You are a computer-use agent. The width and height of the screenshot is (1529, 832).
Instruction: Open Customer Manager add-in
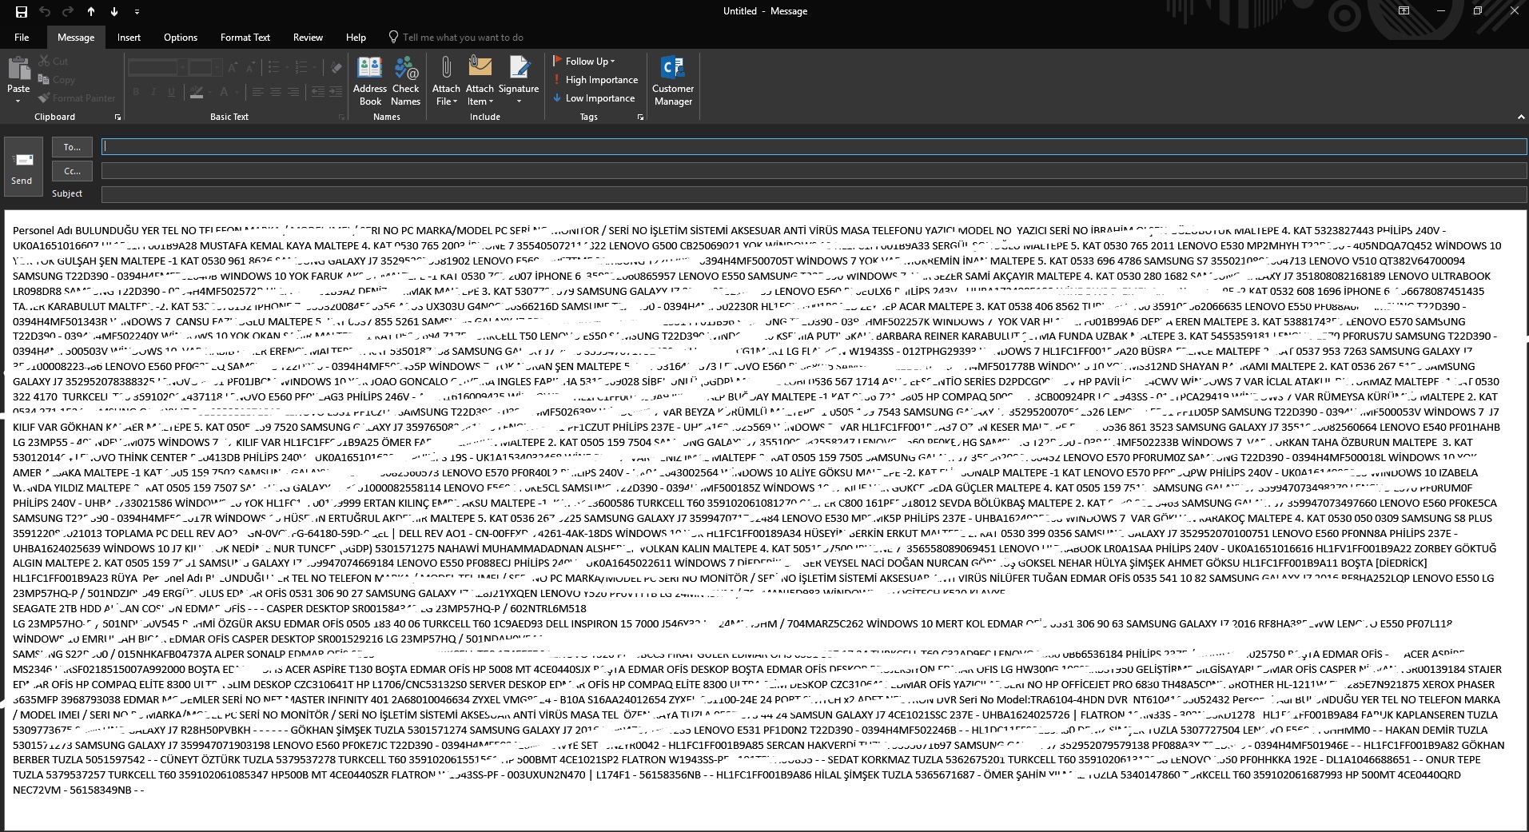(x=673, y=81)
